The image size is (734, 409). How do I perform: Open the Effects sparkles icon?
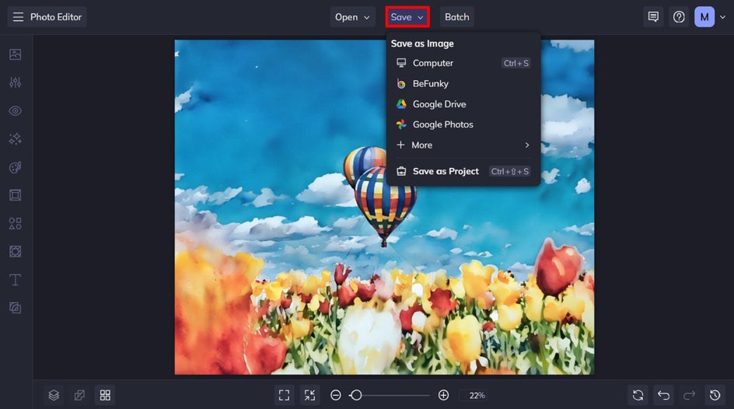[15, 139]
